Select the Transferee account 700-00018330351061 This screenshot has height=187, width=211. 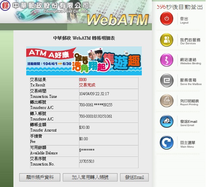click(95, 116)
